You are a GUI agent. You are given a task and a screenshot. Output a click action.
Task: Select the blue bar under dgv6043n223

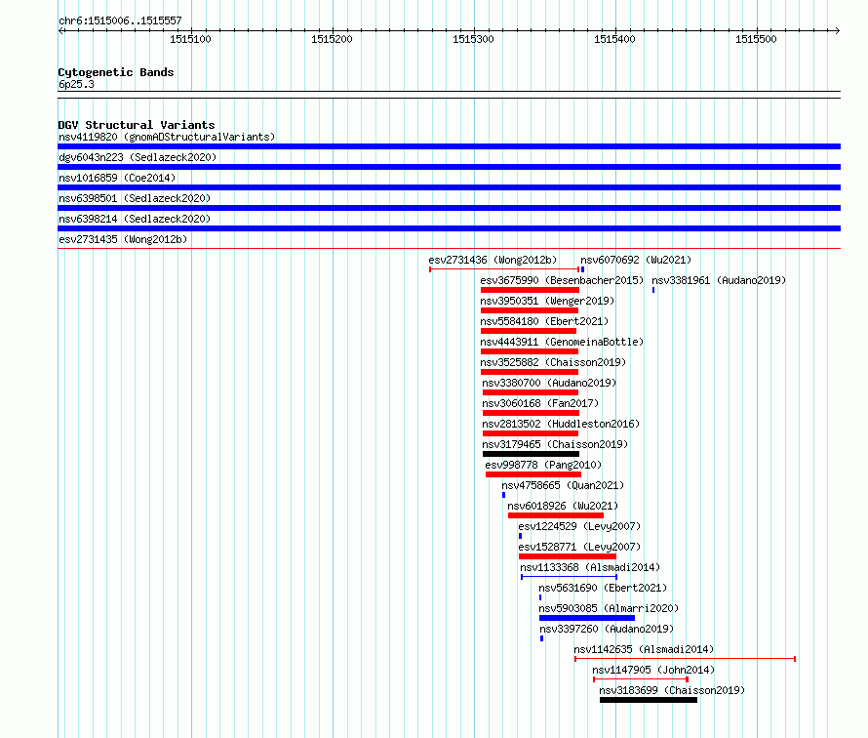(449, 167)
